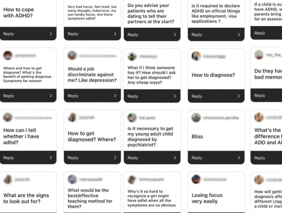
Task: Reply to 'Do you advise your patients' question
Action: coord(133,35)
